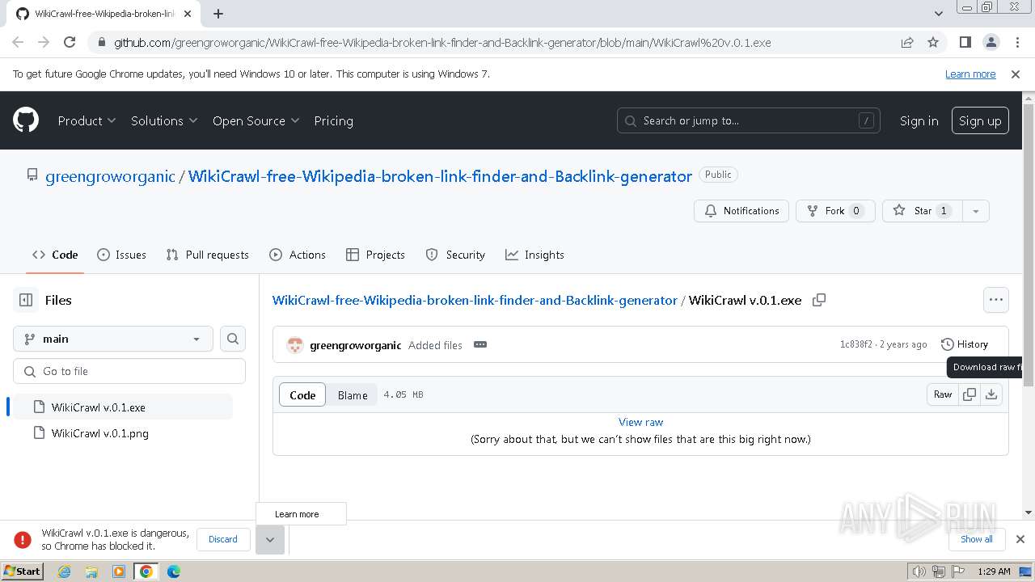Open the Security tab
Screen dimensions: 1035x582
[x=455, y=255]
